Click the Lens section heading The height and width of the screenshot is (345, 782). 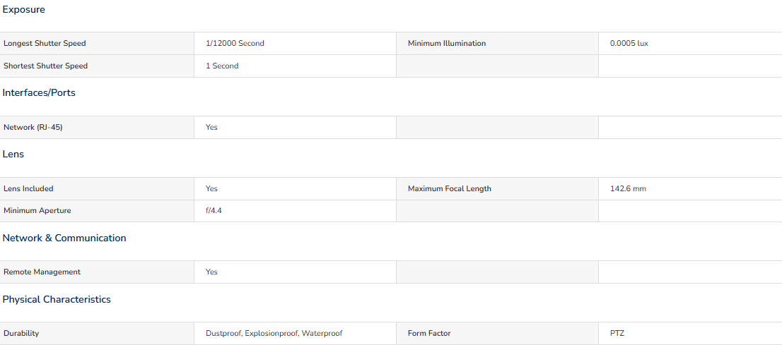(x=13, y=155)
